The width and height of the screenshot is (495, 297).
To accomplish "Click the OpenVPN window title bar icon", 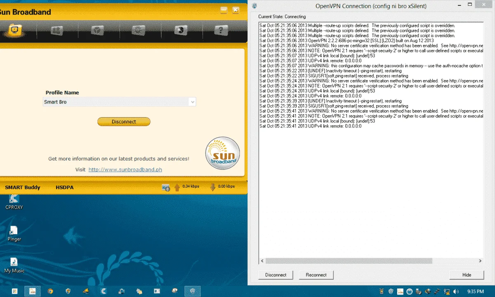I will click(x=255, y=6).
